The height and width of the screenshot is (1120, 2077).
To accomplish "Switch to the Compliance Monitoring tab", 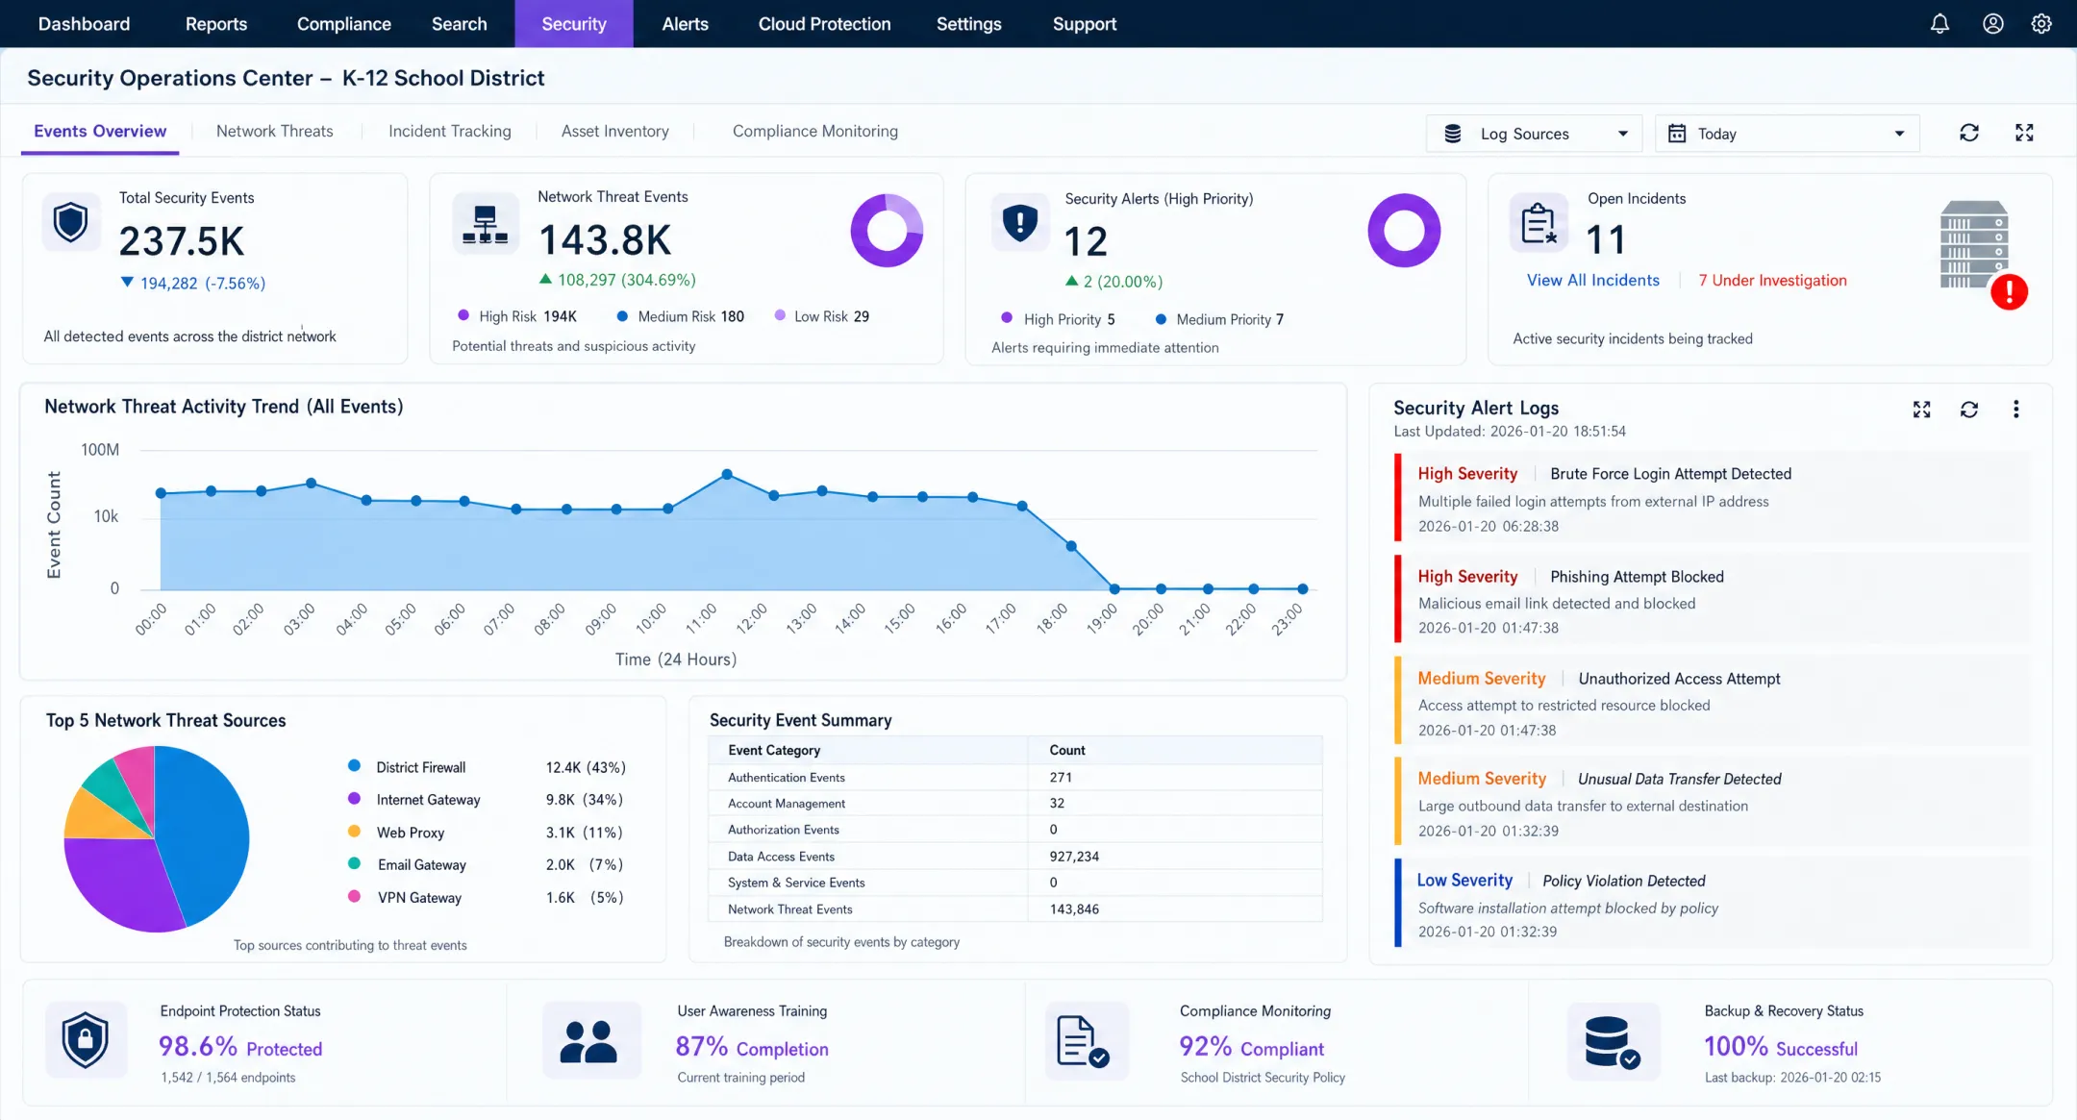I will coord(814,132).
